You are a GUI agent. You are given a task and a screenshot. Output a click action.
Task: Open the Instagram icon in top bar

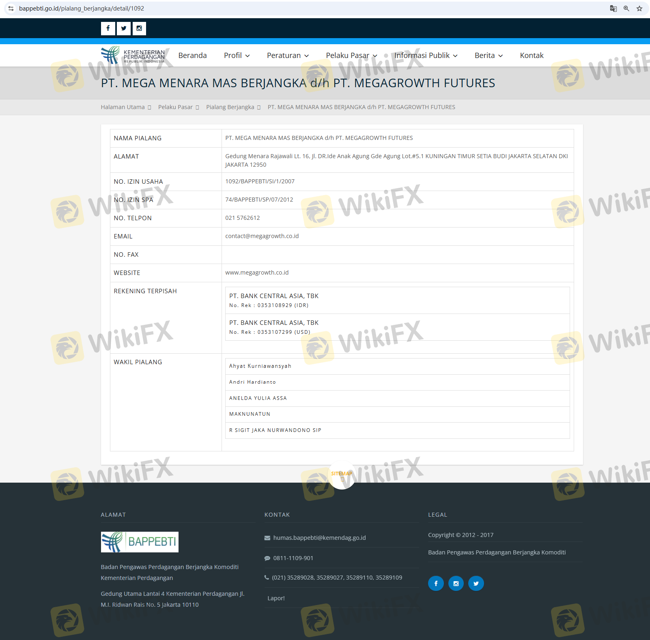coord(139,28)
